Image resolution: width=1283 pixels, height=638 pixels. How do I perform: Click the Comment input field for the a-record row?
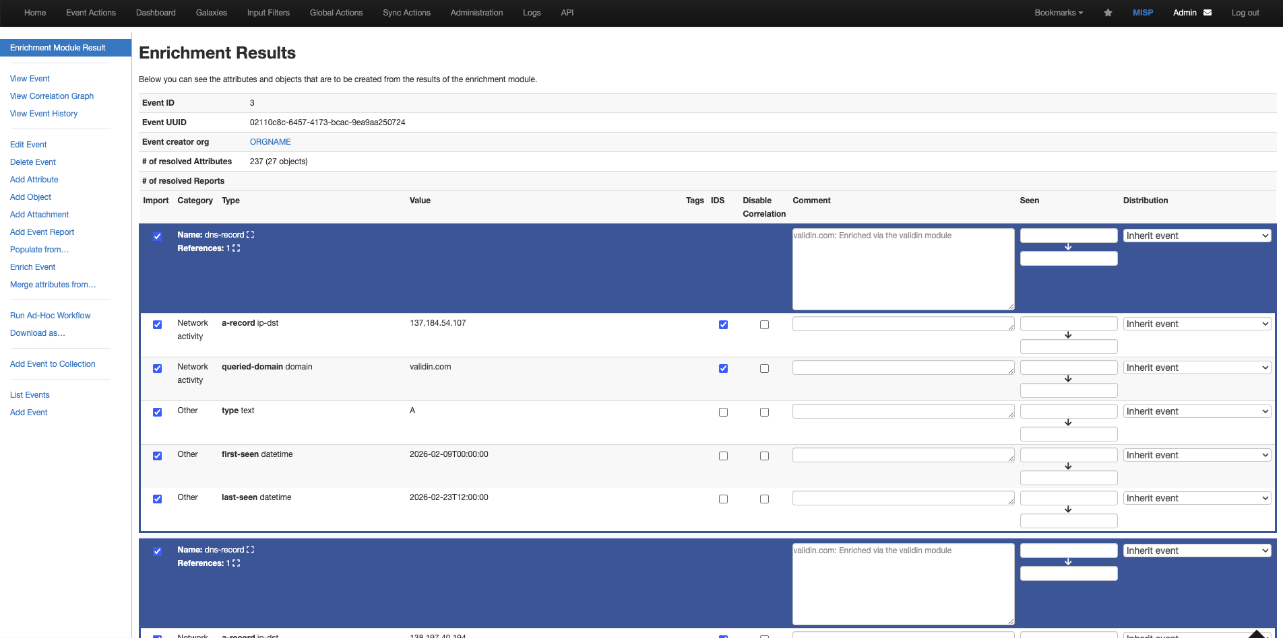903,324
